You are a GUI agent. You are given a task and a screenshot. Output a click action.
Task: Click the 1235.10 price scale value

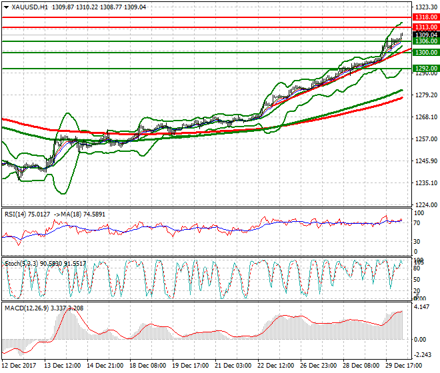[426, 183]
